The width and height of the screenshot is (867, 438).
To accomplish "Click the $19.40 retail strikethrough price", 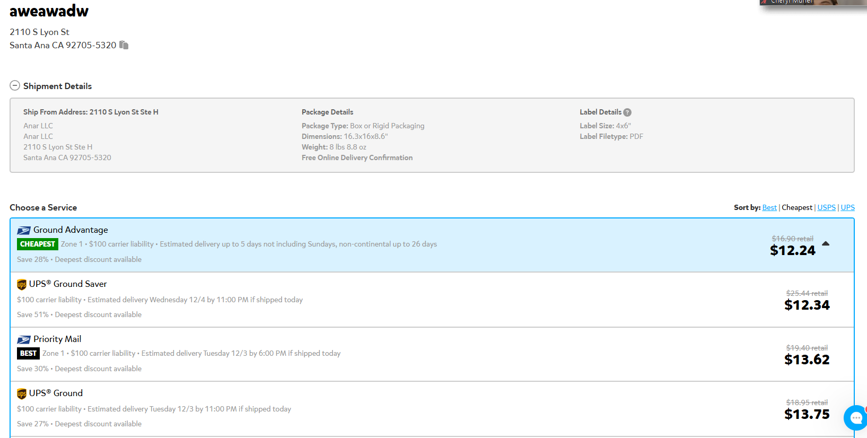I will point(807,348).
